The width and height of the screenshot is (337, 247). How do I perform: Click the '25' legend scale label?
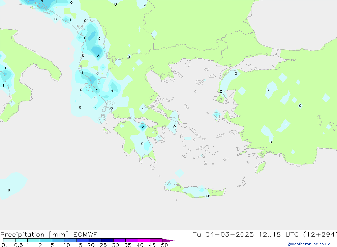click(x=103, y=245)
